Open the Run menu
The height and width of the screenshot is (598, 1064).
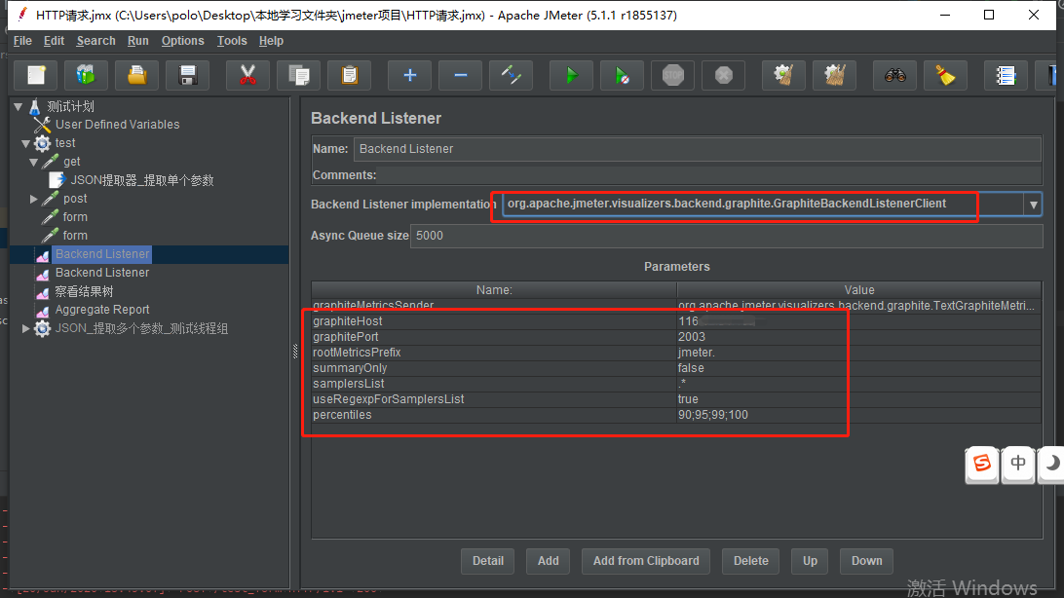(137, 41)
